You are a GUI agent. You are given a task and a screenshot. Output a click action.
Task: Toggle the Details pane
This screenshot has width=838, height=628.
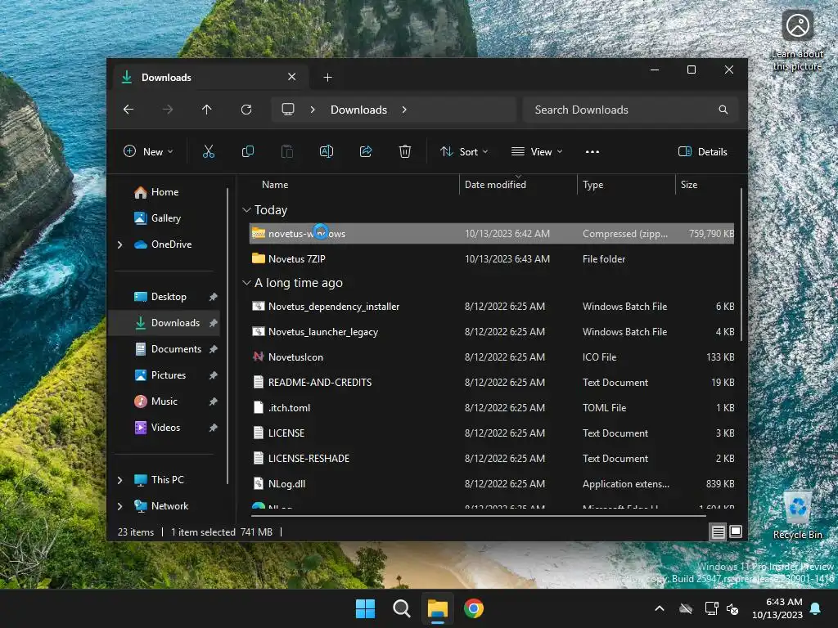tap(702, 151)
